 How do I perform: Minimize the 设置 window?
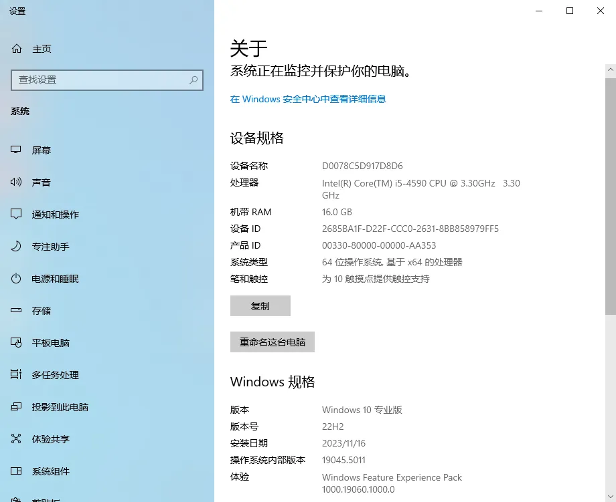tap(539, 11)
